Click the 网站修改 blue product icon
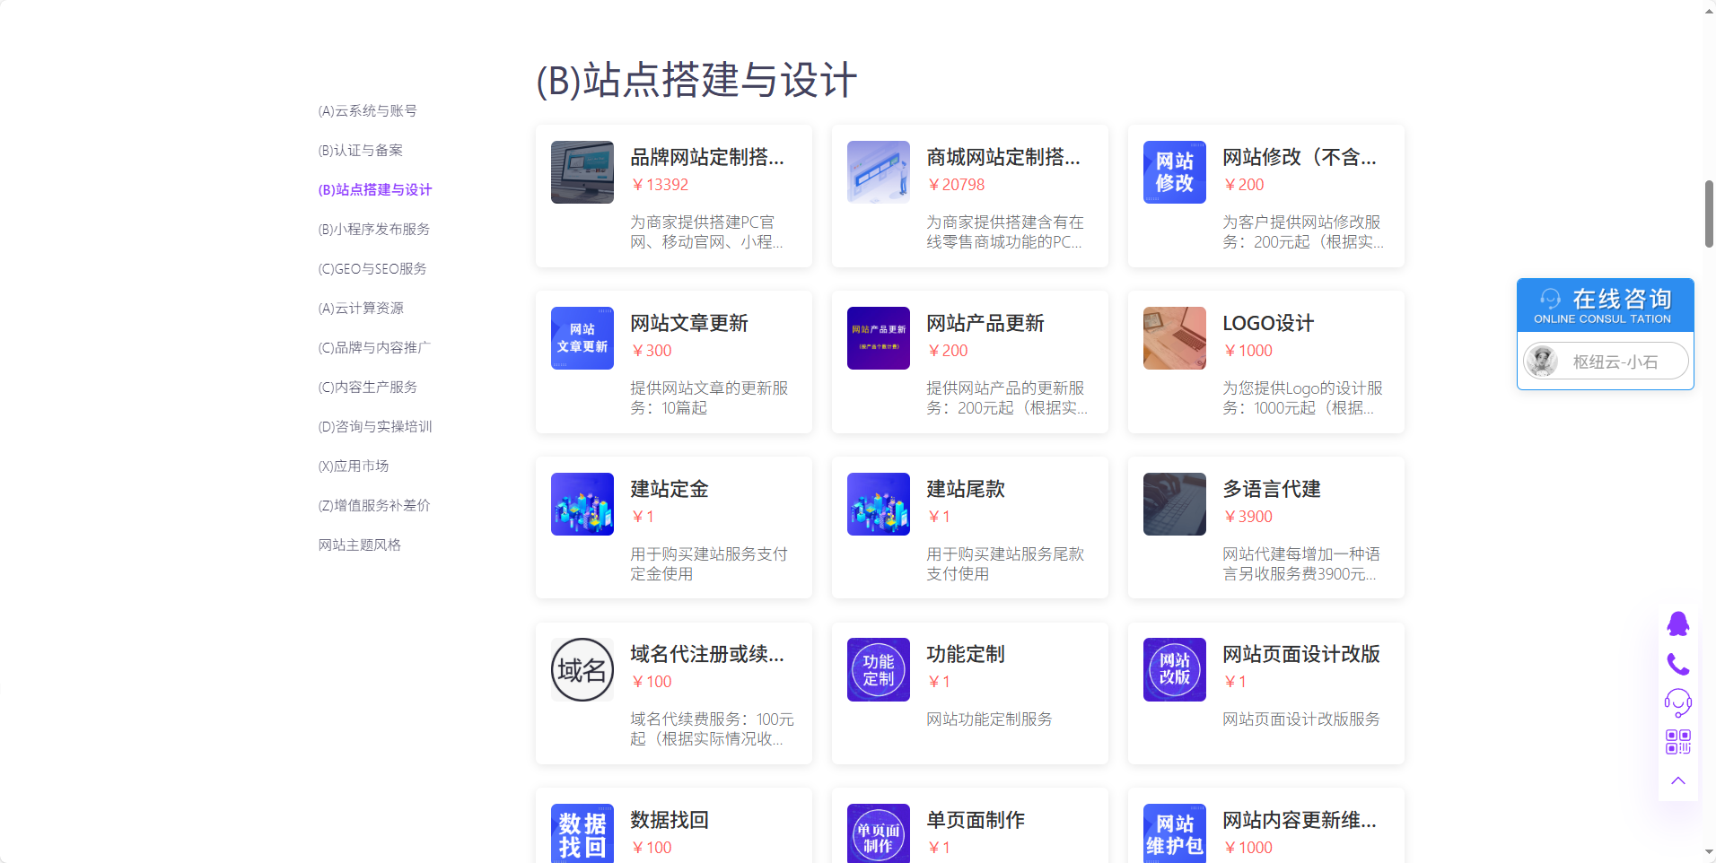This screenshot has height=863, width=1716. (x=1174, y=172)
